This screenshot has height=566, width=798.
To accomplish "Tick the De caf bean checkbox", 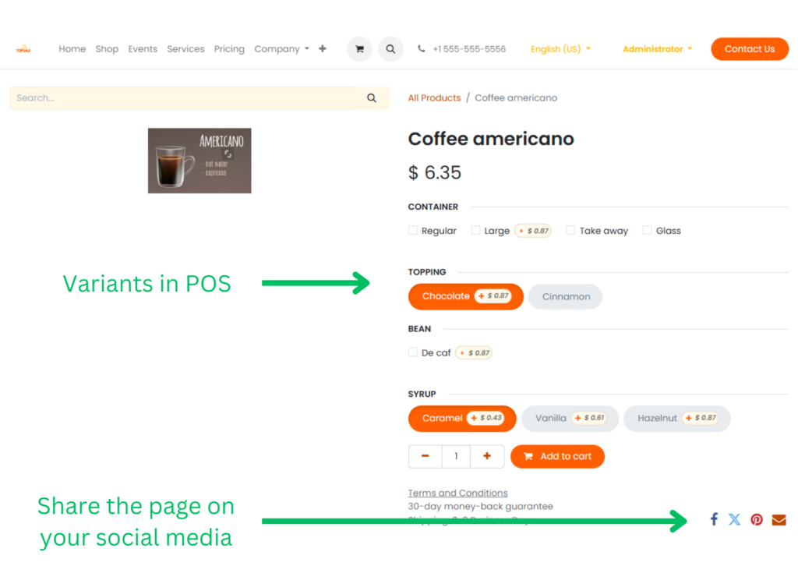I will (x=413, y=352).
